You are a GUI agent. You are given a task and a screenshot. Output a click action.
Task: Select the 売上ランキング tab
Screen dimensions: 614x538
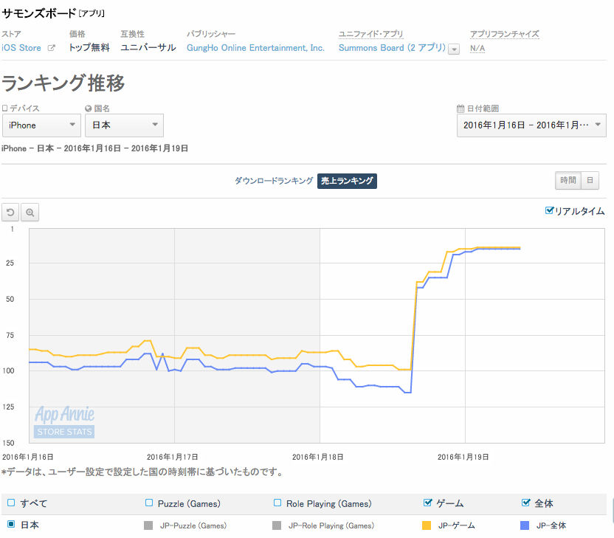click(x=347, y=181)
